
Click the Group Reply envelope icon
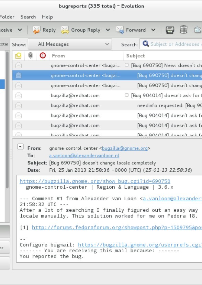pos(65,30)
